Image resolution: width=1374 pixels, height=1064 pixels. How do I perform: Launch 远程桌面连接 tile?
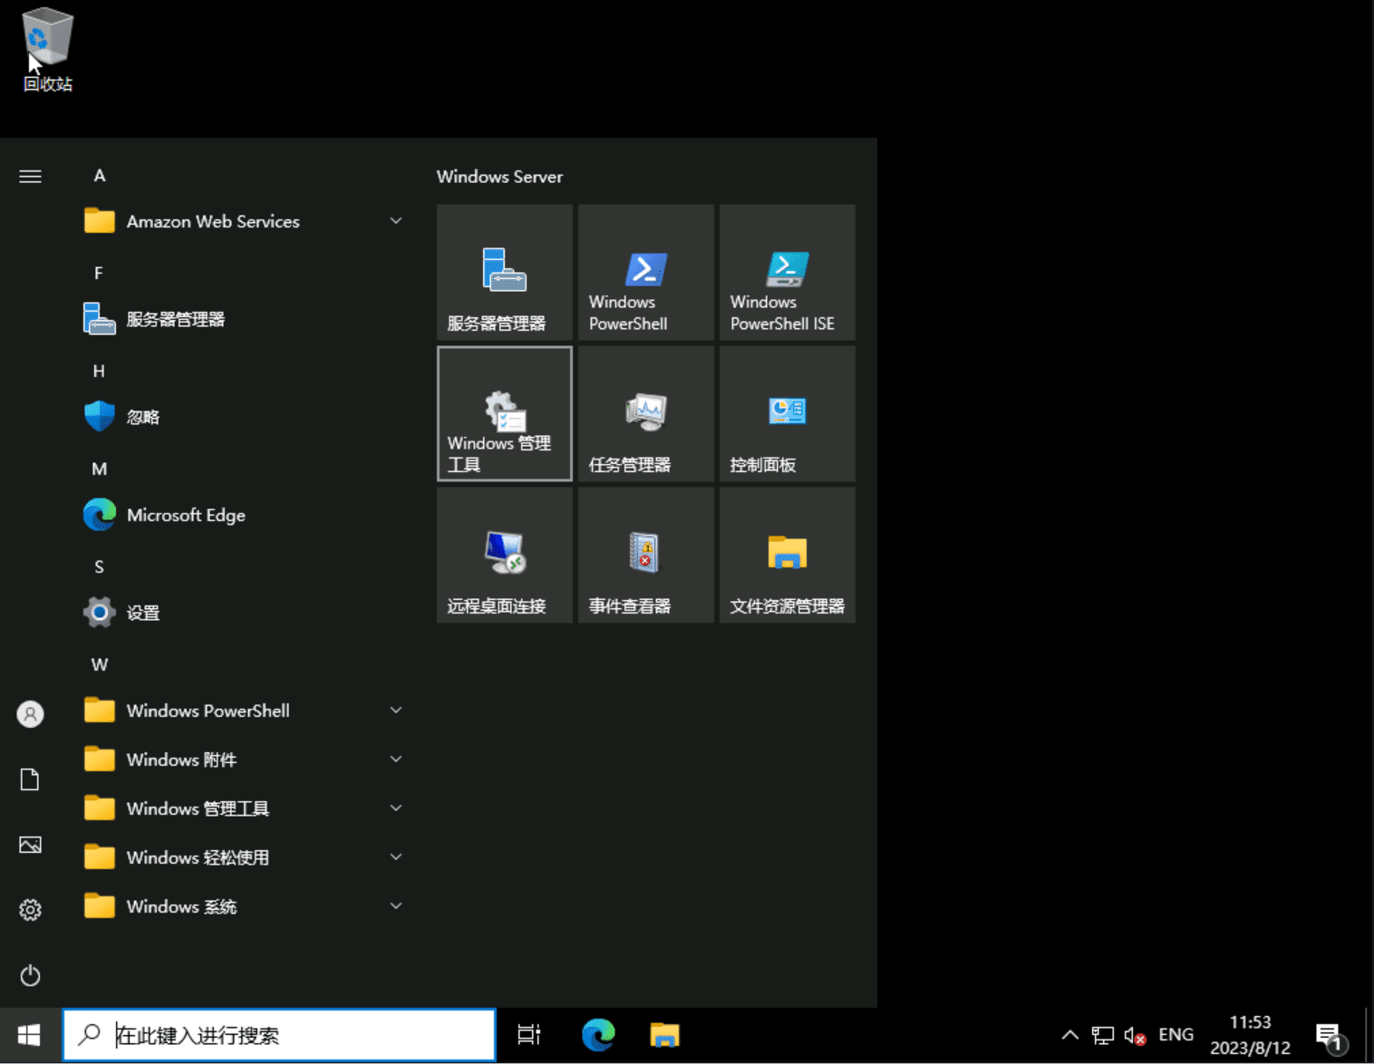(504, 555)
